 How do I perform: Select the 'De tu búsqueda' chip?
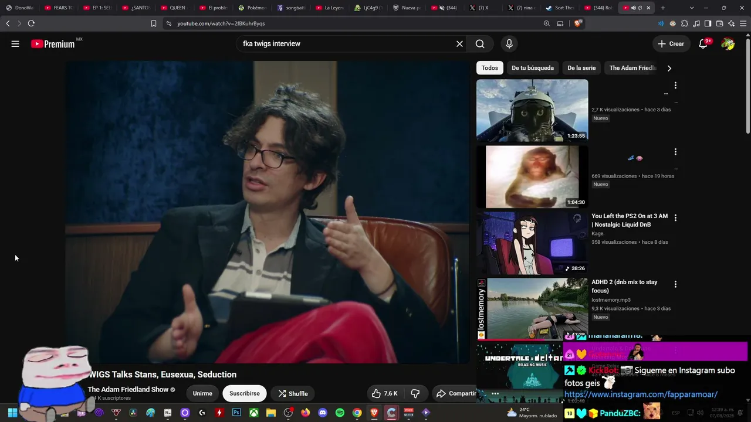(533, 68)
